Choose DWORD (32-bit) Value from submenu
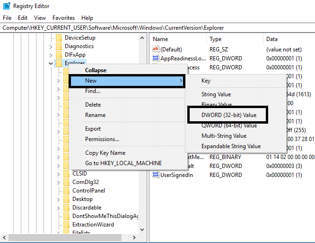This screenshot has height=243, width=315. (x=228, y=115)
